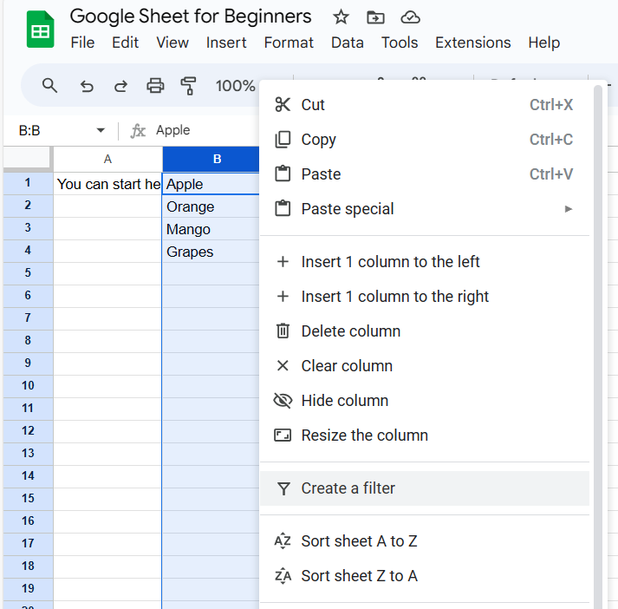Select row 19 header
Screen dimensions: 618x609
pos(28,589)
